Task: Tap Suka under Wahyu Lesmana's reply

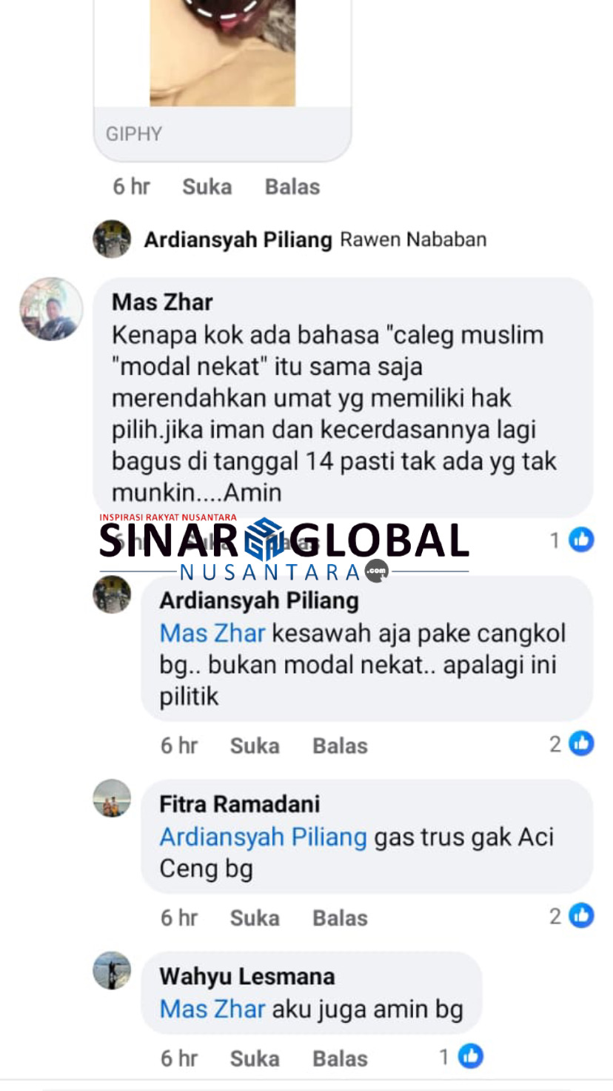Action: [255, 1058]
